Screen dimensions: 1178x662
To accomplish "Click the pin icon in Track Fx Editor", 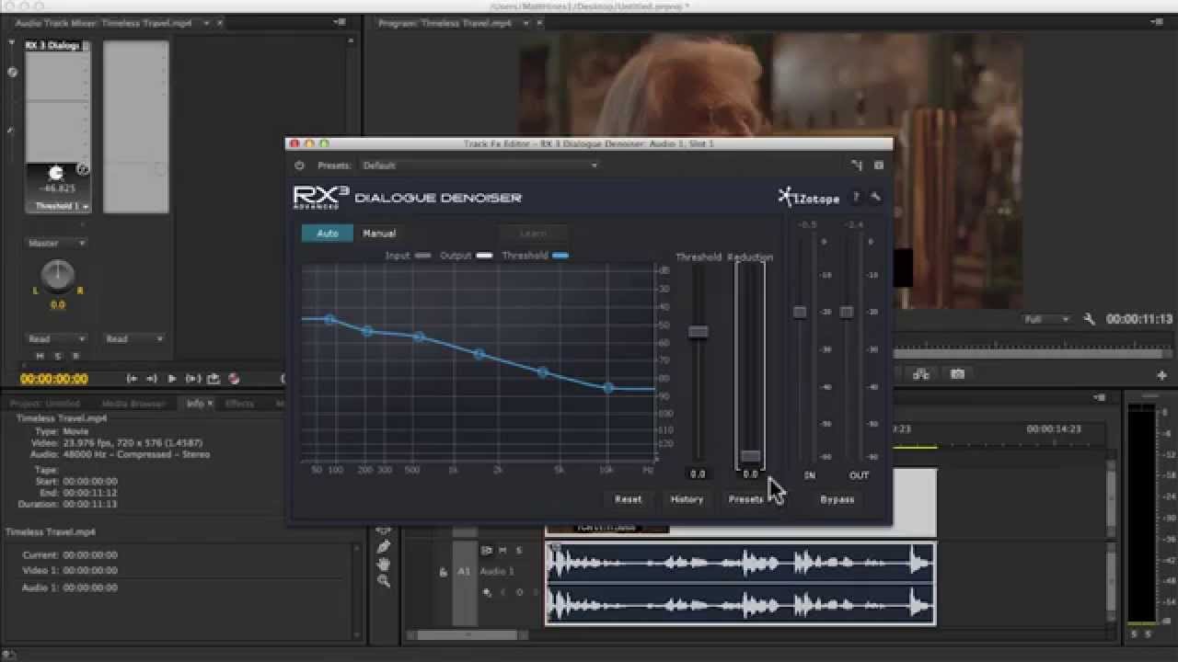I will [x=856, y=165].
